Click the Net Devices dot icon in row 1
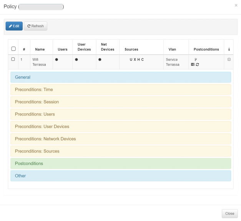Viewport: 241px width, 221px height. point(100,59)
